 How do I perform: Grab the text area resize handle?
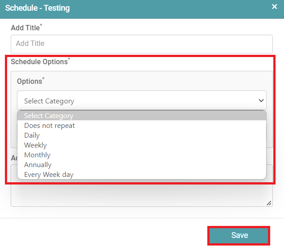269,203
